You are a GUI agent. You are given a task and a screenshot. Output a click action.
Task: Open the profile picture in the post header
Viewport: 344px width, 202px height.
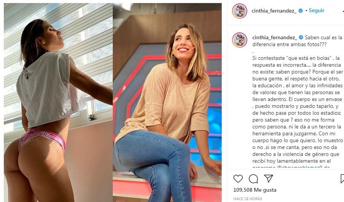click(x=240, y=11)
